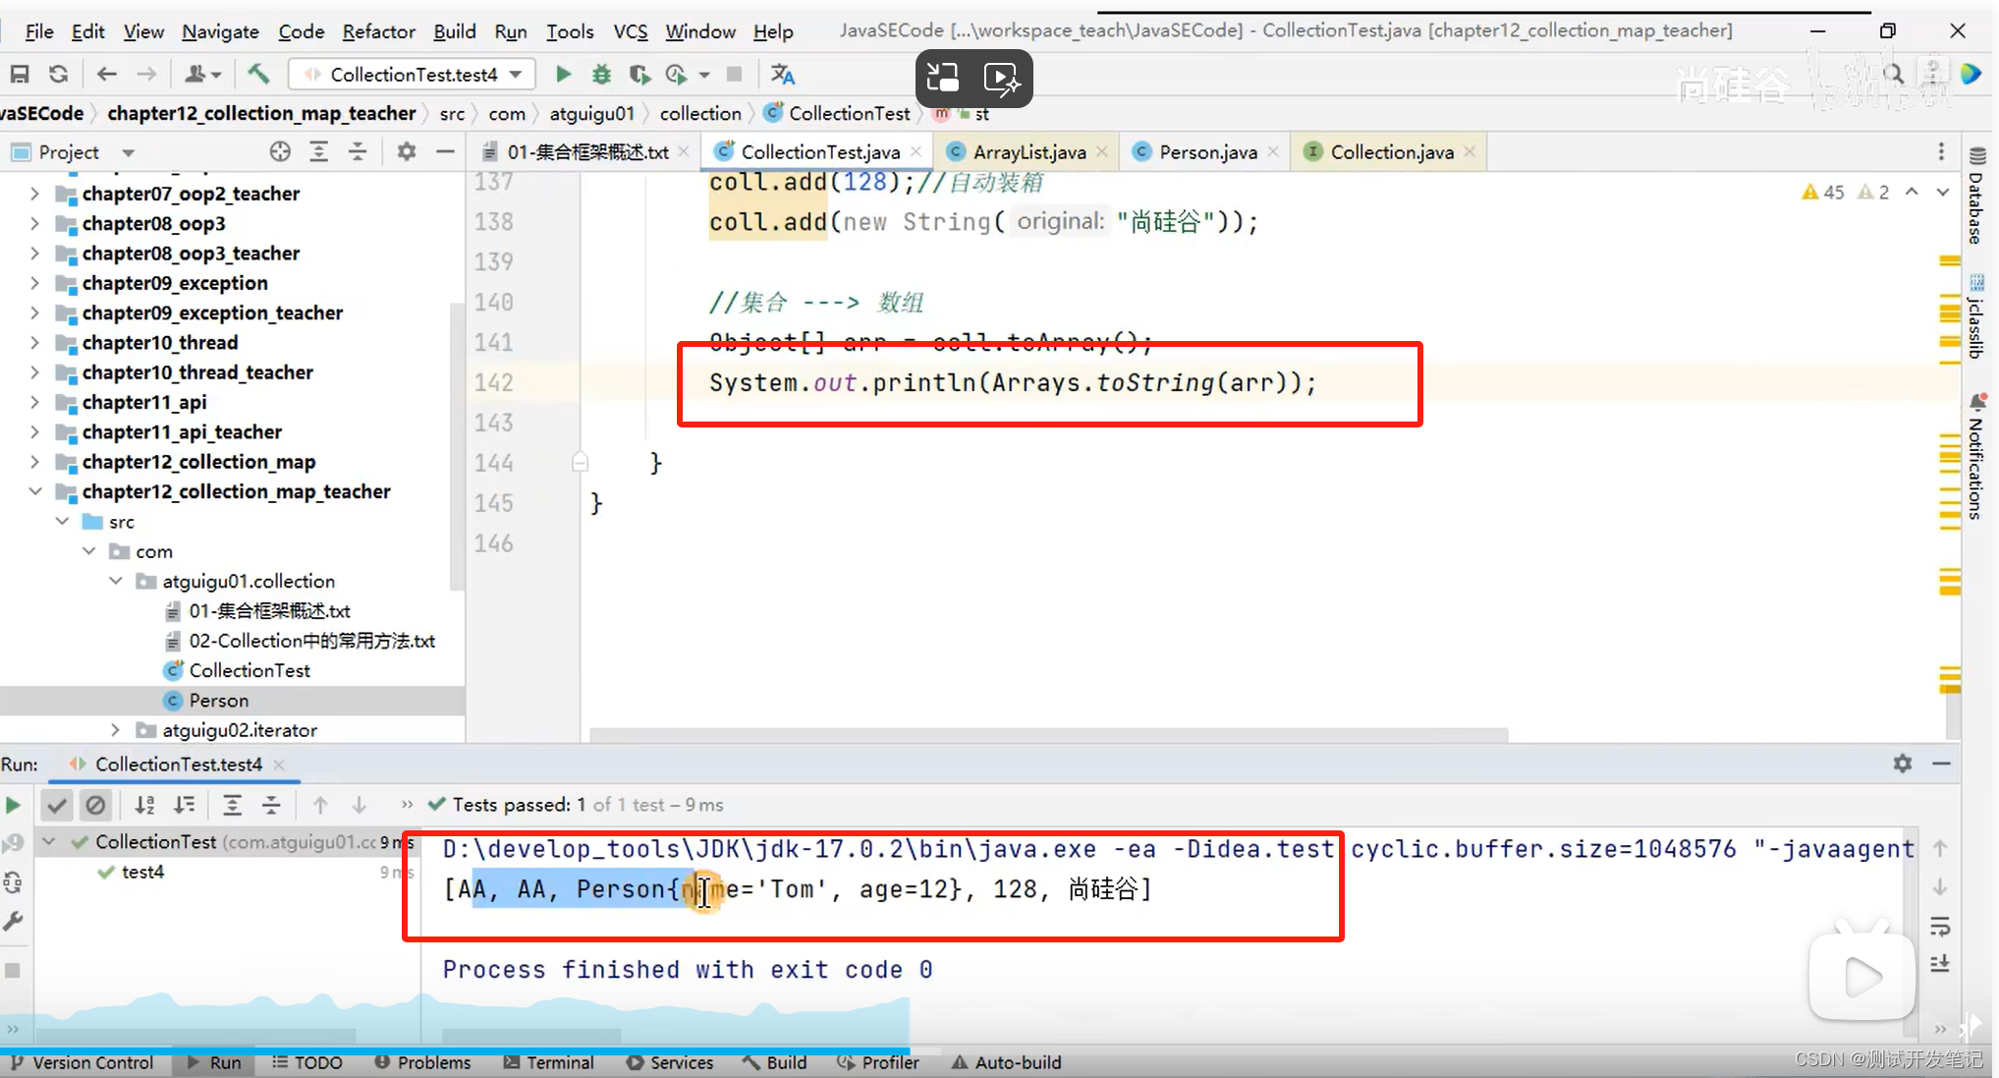1999x1078 pixels.
Task: Expand the chapter12_collection_map folder
Action: [x=35, y=461]
